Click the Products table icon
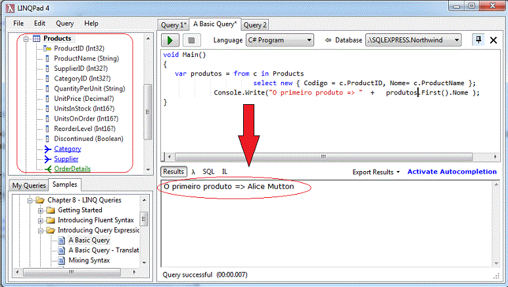Screen dimensions: 508x287 coord(37,39)
